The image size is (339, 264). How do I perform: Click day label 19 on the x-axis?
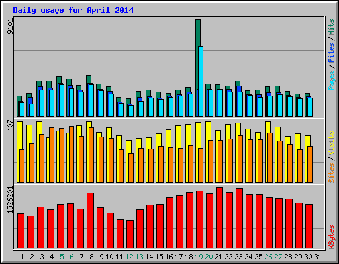pyautogui.click(x=199, y=257)
